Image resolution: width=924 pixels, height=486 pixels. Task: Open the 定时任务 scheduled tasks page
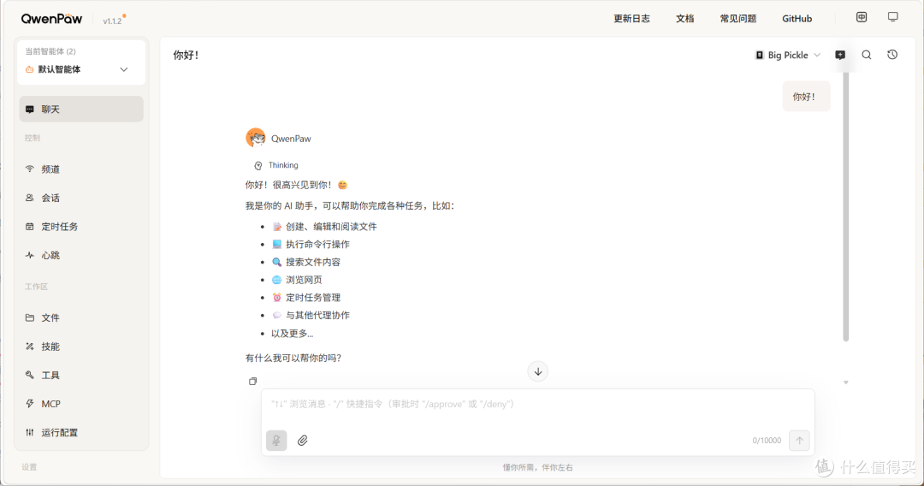[x=81, y=226]
